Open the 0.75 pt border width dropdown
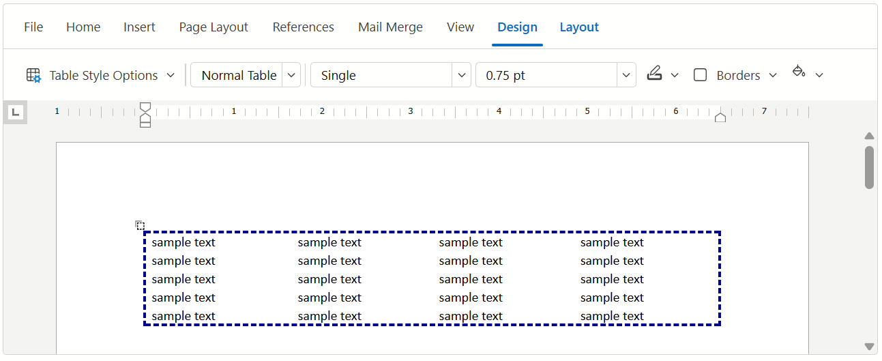The width and height of the screenshot is (882, 361). click(x=626, y=75)
